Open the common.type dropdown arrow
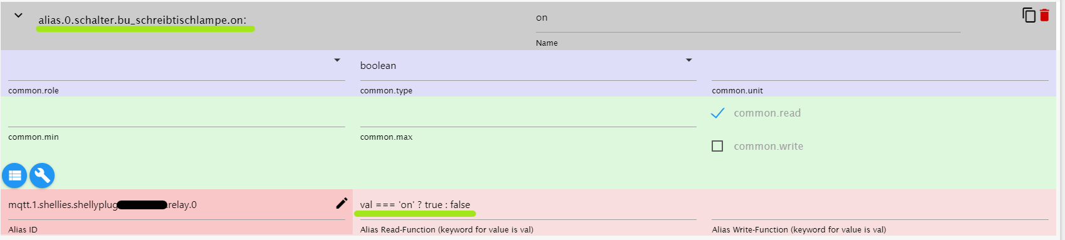 click(688, 60)
